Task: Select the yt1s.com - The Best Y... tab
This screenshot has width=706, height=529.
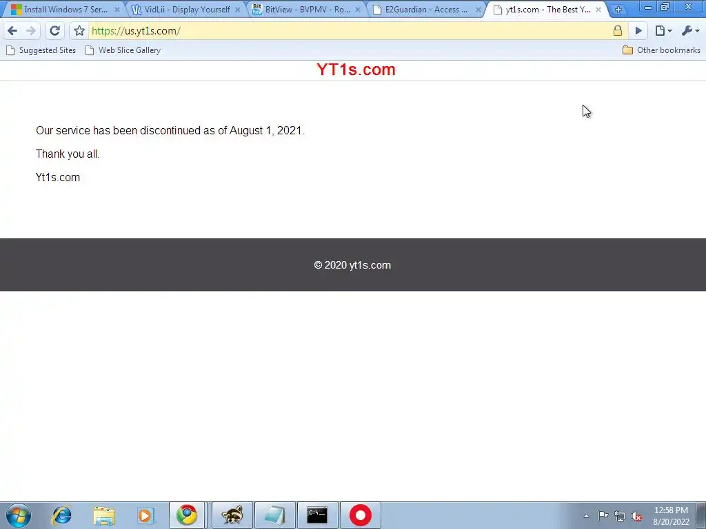Action: [x=546, y=10]
